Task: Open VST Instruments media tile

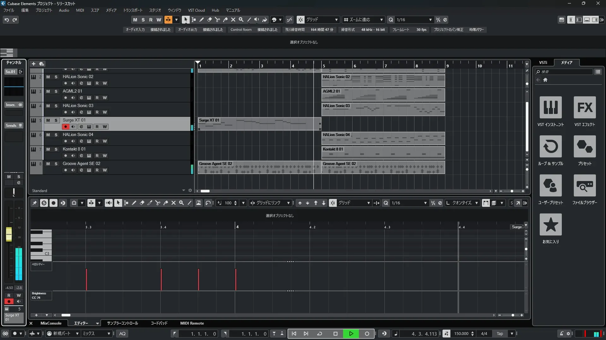Action: (550, 107)
